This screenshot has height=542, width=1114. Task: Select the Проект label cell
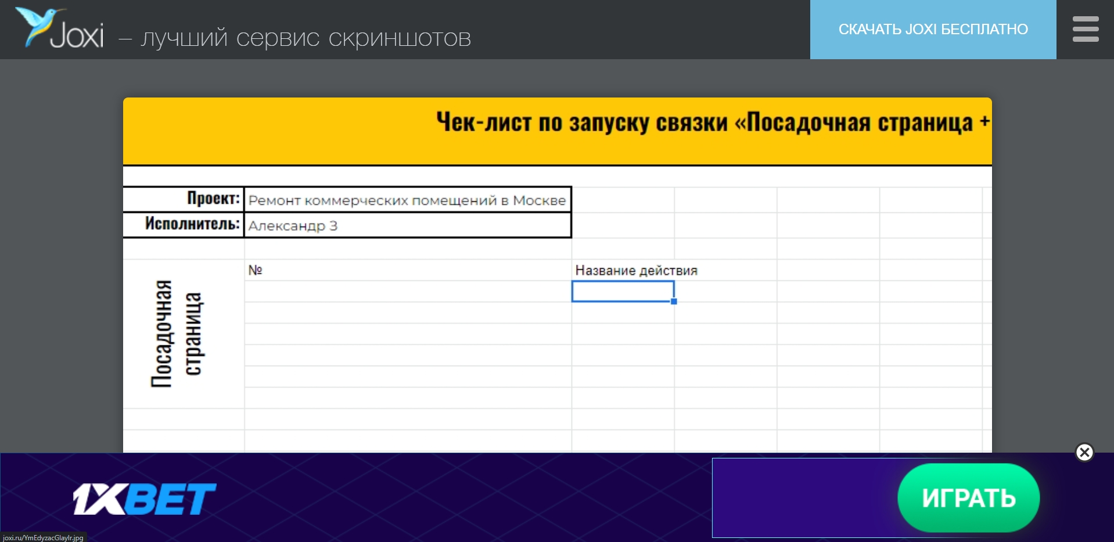point(184,199)
